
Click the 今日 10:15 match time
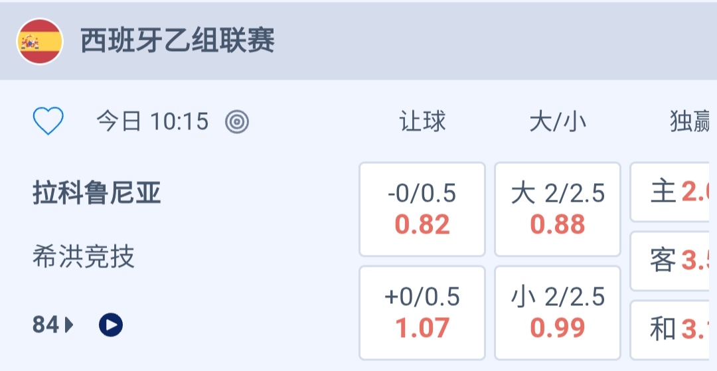[152, 121]
